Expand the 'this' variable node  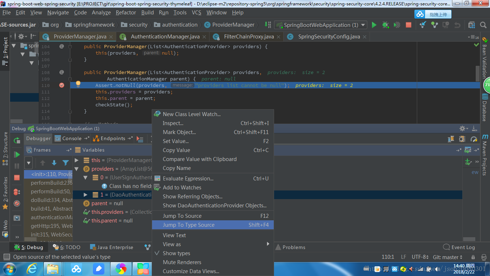pyautogui.click(x=76, y=160)
